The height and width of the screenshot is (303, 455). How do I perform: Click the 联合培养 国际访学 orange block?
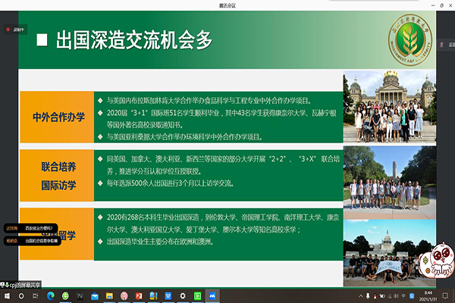58,173
